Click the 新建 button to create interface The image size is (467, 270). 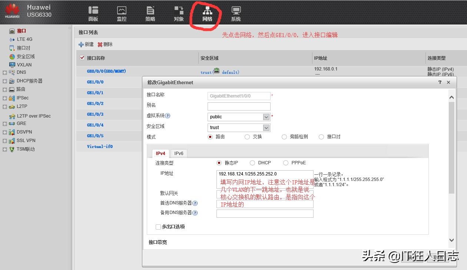[86, 44]
